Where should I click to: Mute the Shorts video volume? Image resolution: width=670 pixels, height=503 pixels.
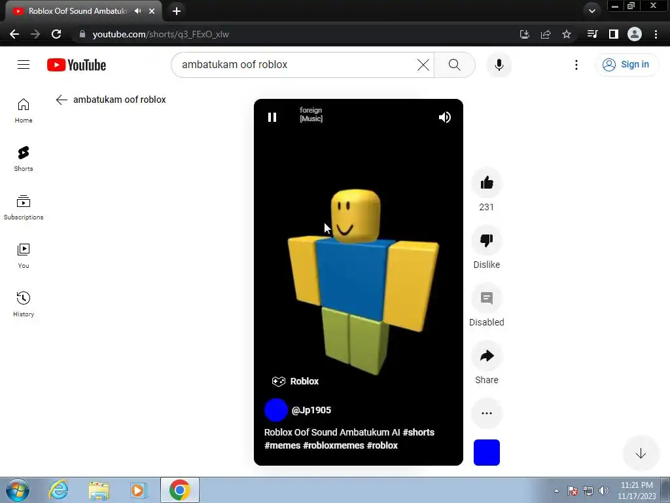[445, 117]
